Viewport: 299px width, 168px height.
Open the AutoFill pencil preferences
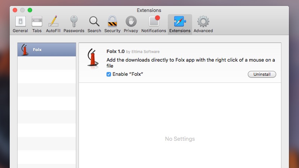click(53, 24)
